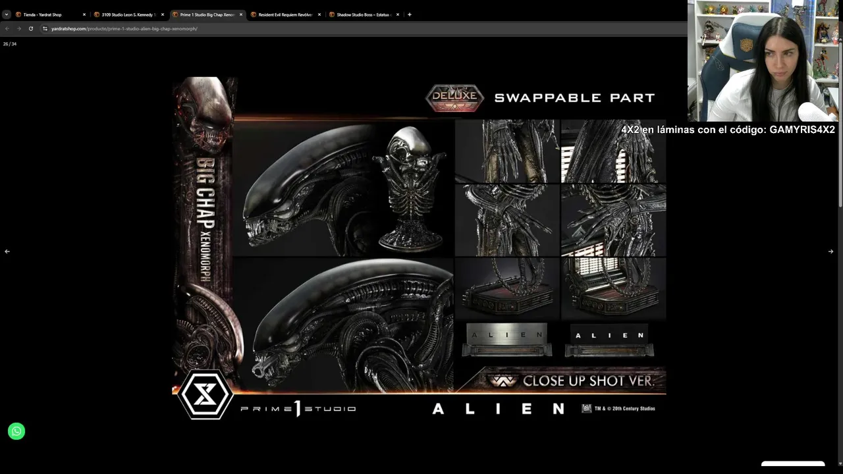Image resolution: width=843 pixels, height=474 pixels.
Task: Go back to the previous page
Action: [7, 28]
